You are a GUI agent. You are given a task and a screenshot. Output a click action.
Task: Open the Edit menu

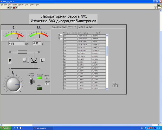(x=5, y=5)
